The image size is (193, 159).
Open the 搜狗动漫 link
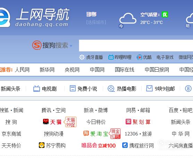click(x=54, y=134)
